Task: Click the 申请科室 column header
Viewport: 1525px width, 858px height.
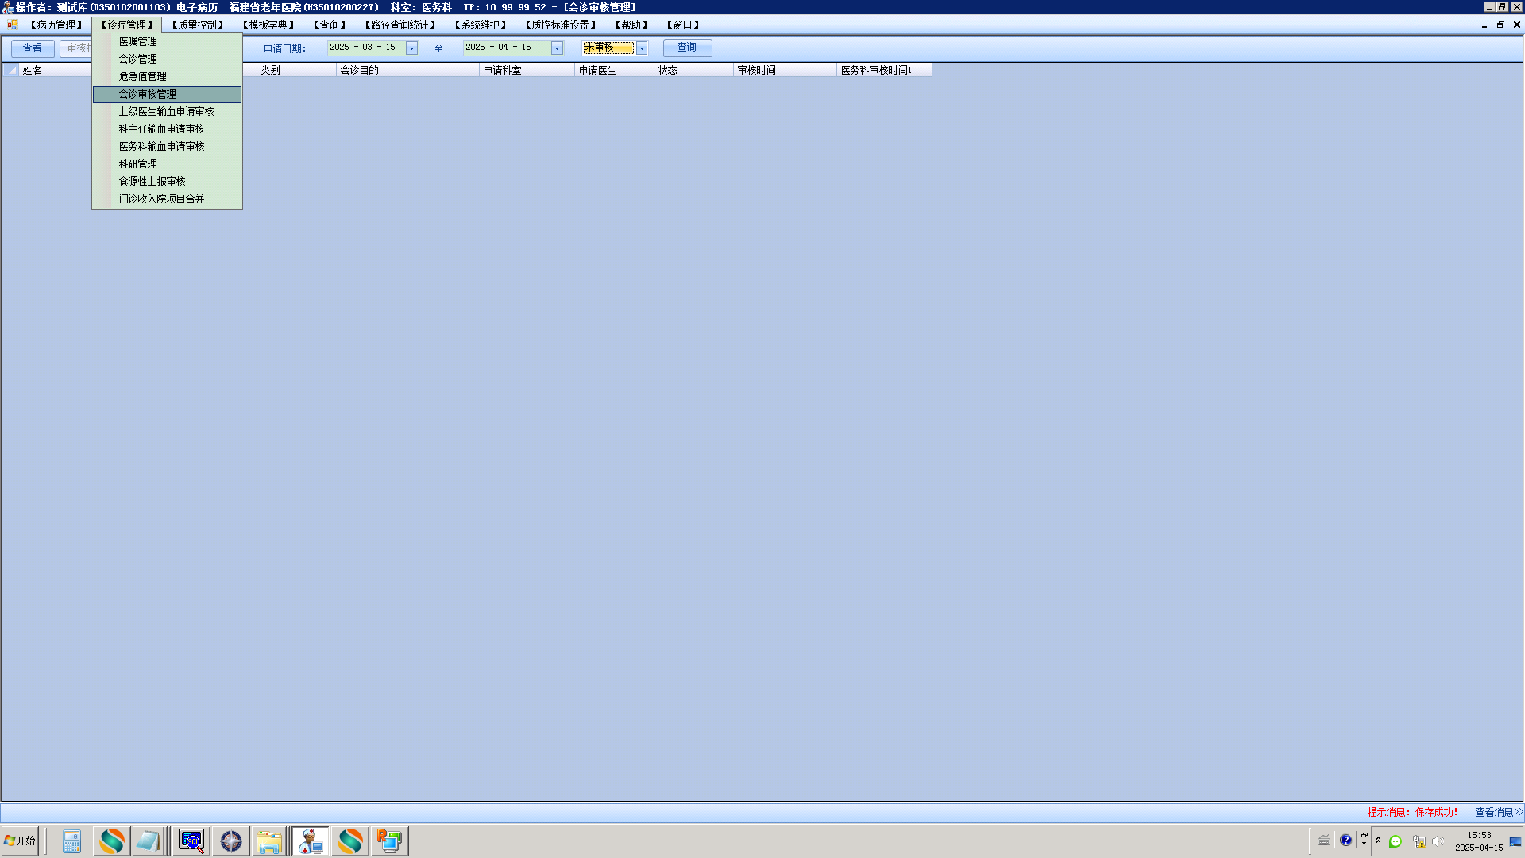Action: click(503, 70)
